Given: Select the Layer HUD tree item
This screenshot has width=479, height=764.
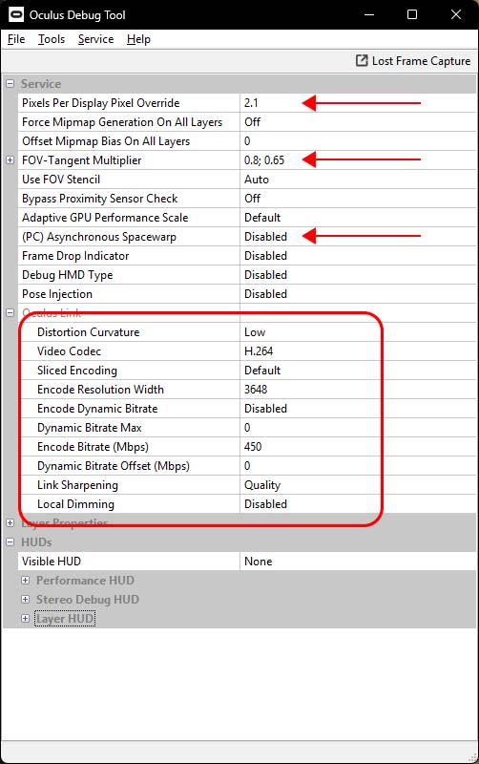Looking at the screenshot, I should (x=65, y=618).
